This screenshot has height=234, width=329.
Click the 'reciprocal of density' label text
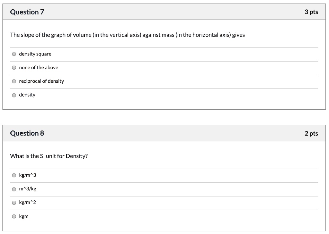(x=41, y=81)
